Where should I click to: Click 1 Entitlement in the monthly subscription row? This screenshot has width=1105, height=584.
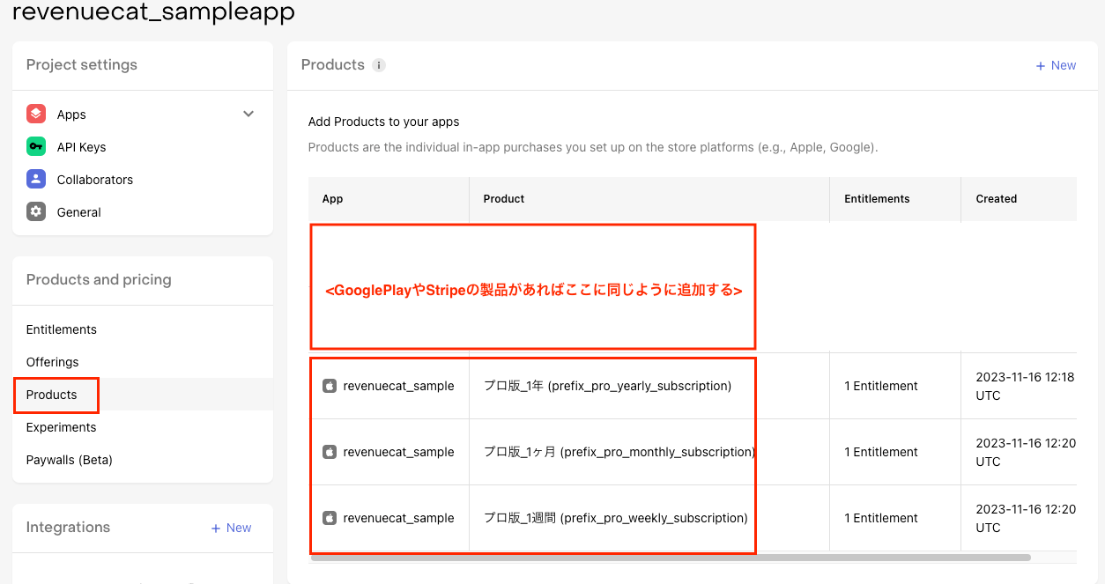(x=881, y=452)
